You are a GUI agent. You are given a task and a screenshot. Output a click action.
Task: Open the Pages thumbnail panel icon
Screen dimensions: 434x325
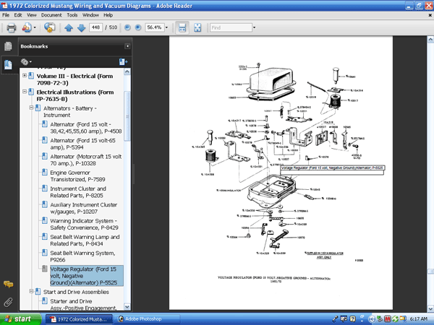pos(9,46)
